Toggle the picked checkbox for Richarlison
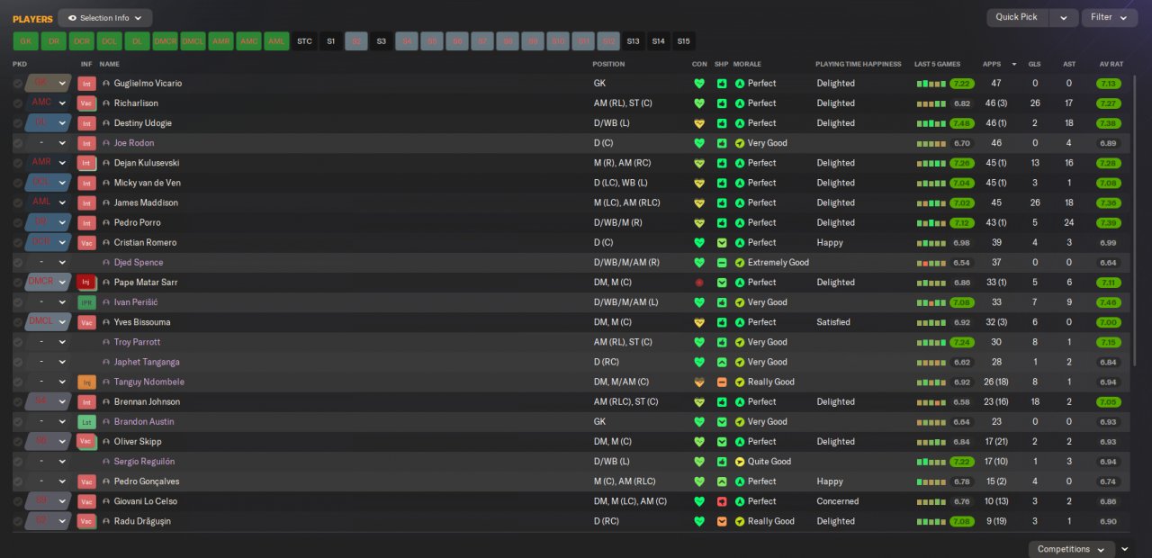The height and width of the screenshot is (558, 1152). (18, 103)
